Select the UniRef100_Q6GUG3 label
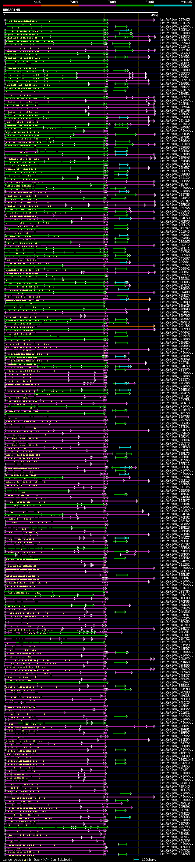Screen dimensions: 195x862 pos(175,174)
